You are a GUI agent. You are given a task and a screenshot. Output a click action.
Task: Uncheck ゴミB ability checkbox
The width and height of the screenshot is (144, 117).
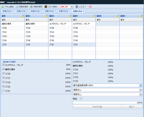pos(4,73)
